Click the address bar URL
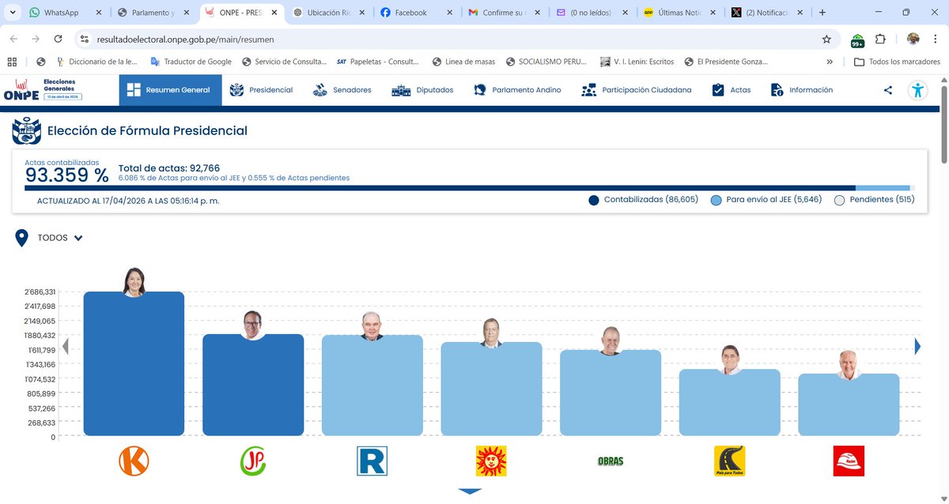 (185, 39)
